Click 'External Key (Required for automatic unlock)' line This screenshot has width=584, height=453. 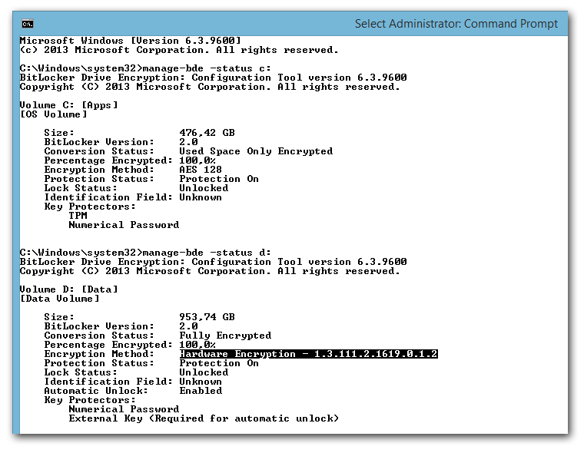(204, 418)
